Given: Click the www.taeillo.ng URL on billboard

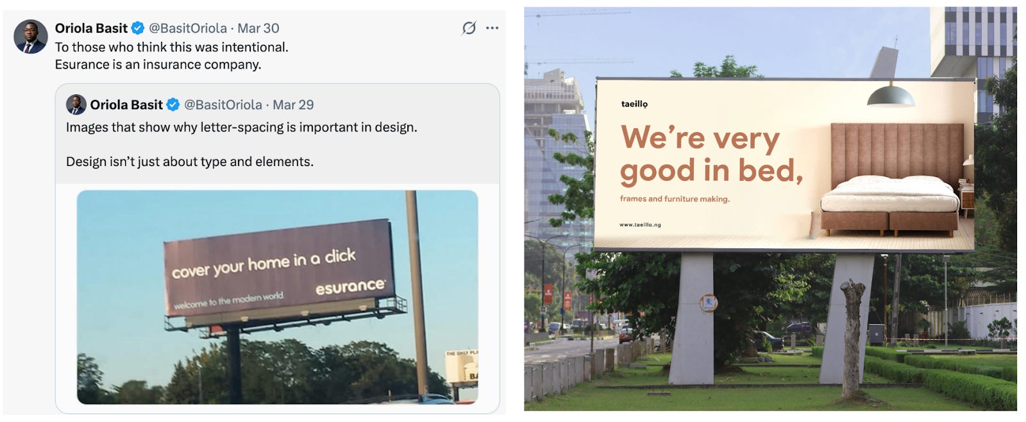Looking at the screenshot, I should (640, 224).
